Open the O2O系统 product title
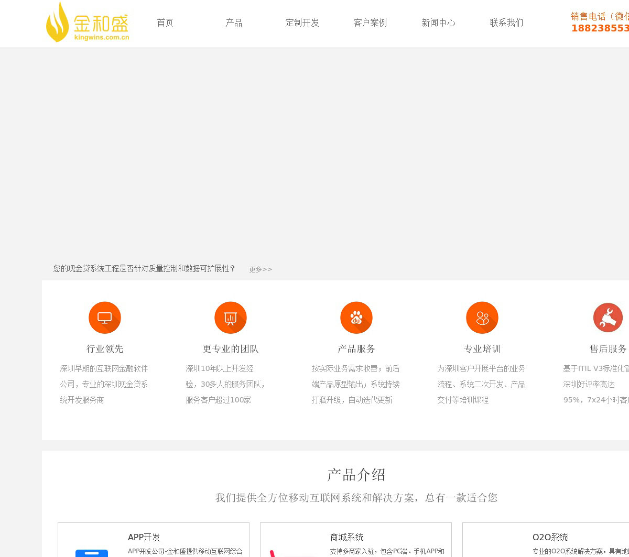The height and width of the screenshot is (557, 629). (x=550, y=537)
